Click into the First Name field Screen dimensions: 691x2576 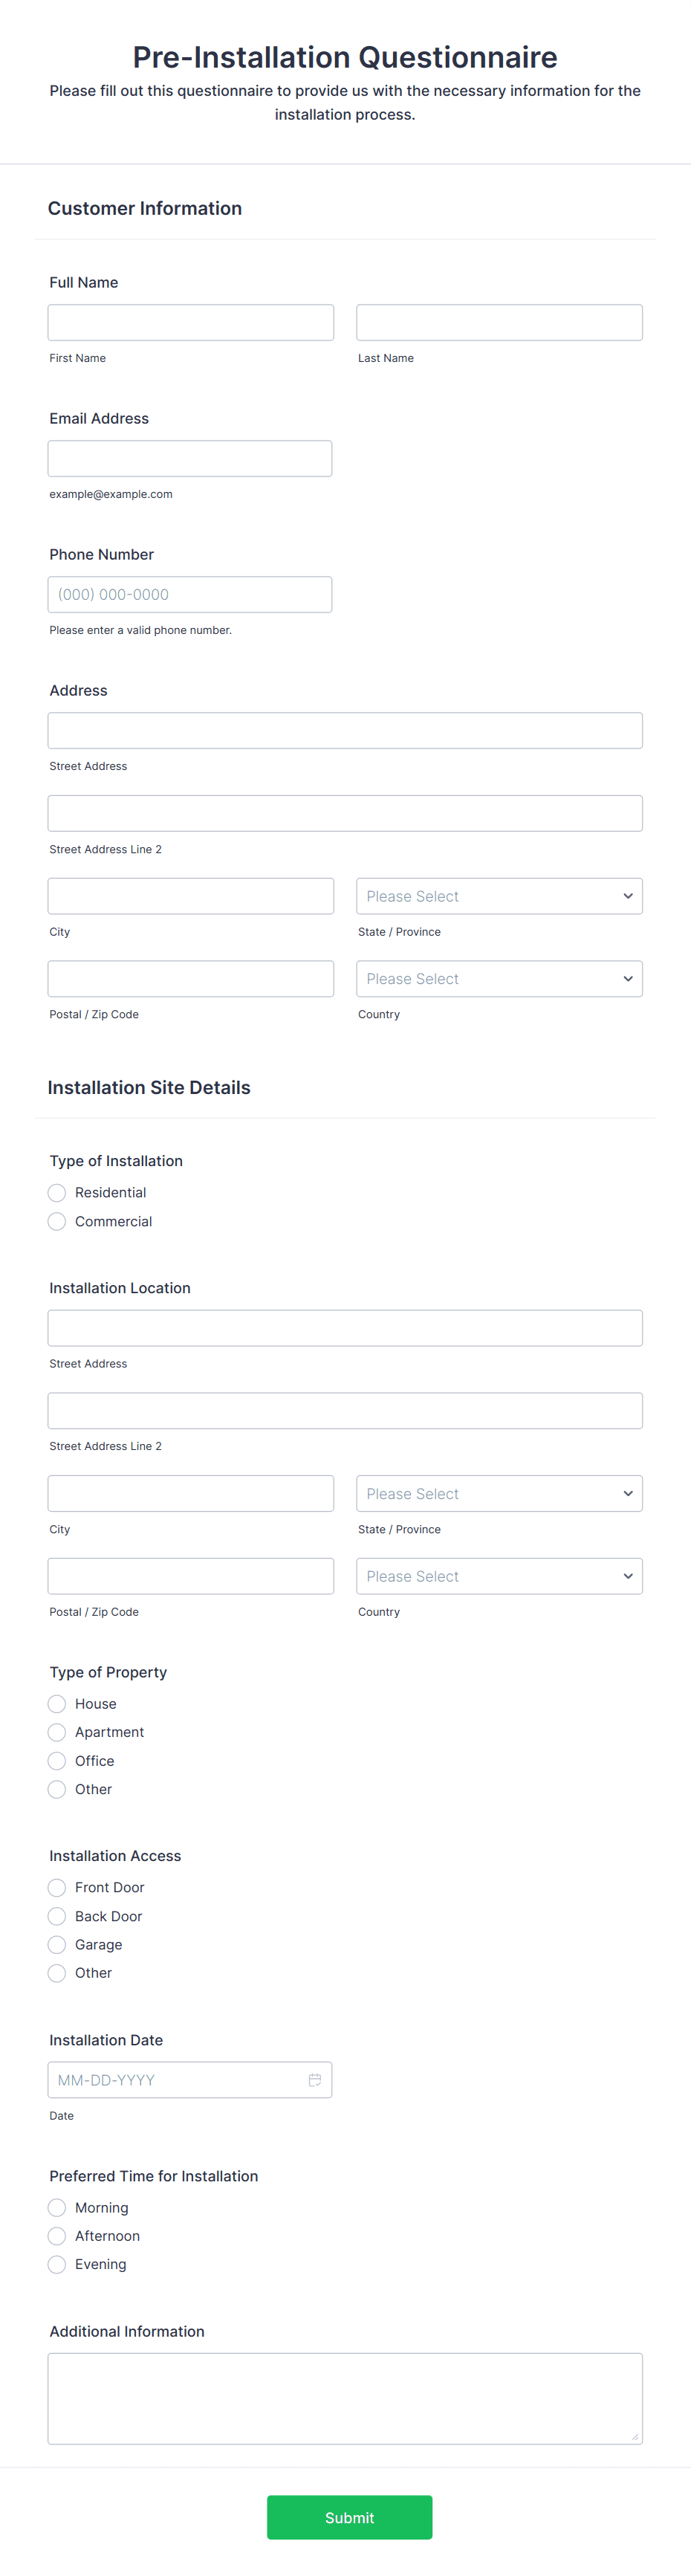190,321
